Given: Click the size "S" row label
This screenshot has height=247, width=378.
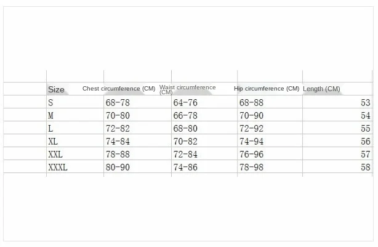Looking at the screenshot, I should (51, 103).
